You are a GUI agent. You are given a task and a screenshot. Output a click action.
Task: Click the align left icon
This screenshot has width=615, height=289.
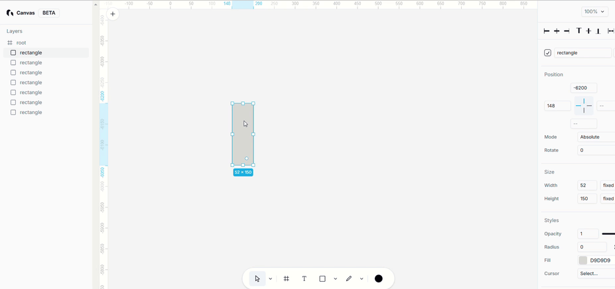tap(547, 31)
